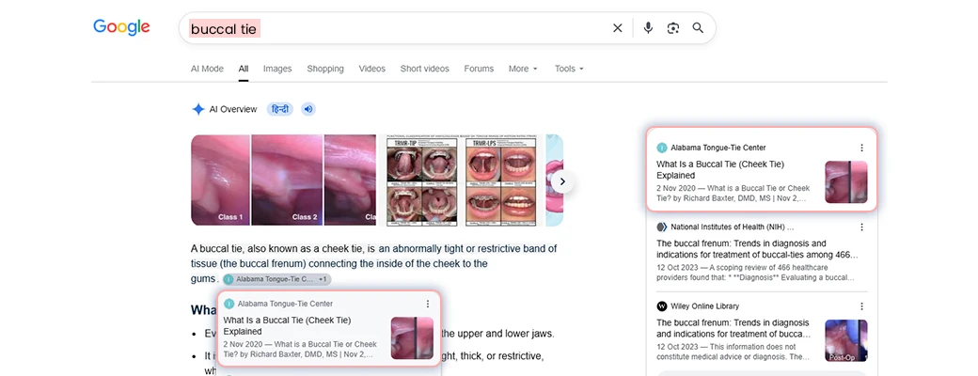The image size is (978, 376).
Task: Open the TRMR-TIP classification chart image
Action: coord(422,180)
